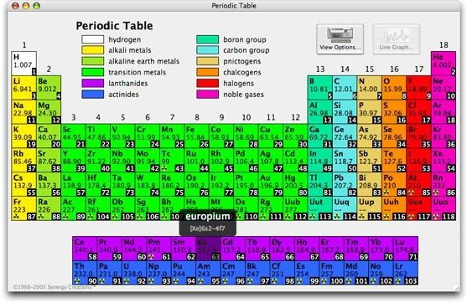The image size is (467, 303).
Task: Click the group 18 column header
Action: click(444, 45)
